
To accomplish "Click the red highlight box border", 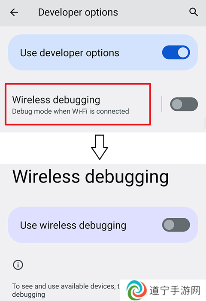I will point(78,84).
